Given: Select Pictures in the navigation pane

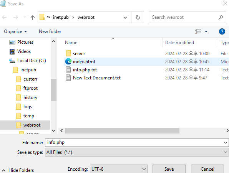Looking at the screenshot, I should [25, 42].
